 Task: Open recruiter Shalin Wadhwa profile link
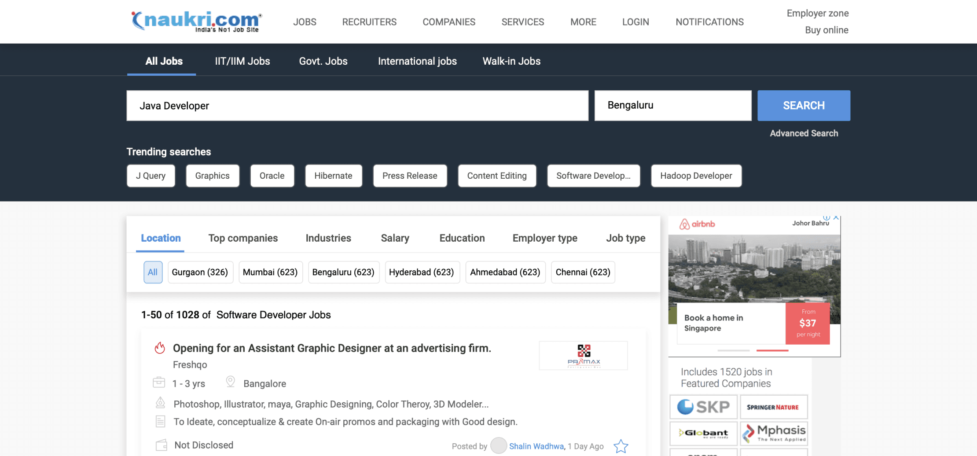(x=536, y=446)
